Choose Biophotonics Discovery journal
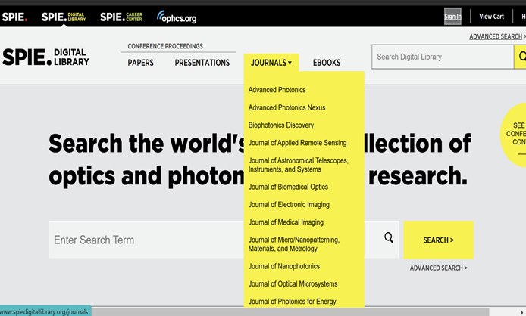The width and height of the screenshot is (526, 316). 281,125
